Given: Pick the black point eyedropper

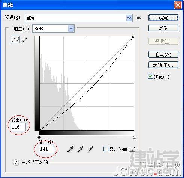Looking at the screenshot, I should coord(70,149).
